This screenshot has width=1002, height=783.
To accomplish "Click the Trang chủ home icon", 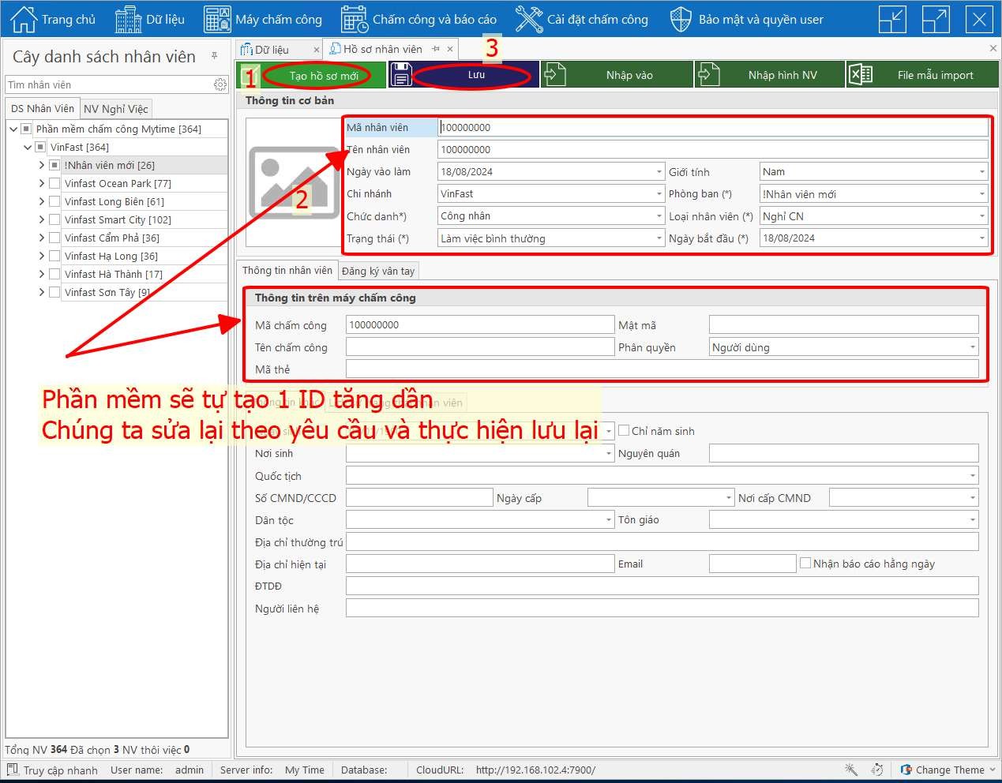I will coord(24,20).
